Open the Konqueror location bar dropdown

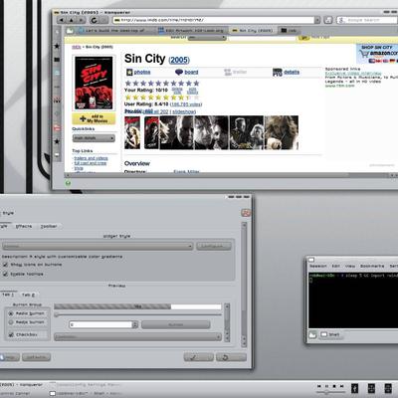pyautogui.click(x=317, y=20)
